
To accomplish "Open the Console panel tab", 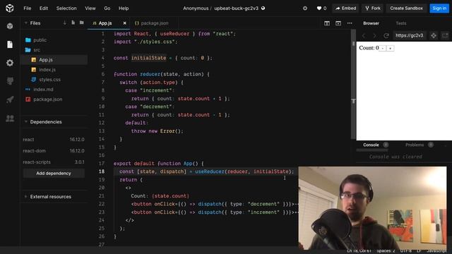I will coord(371,145).
